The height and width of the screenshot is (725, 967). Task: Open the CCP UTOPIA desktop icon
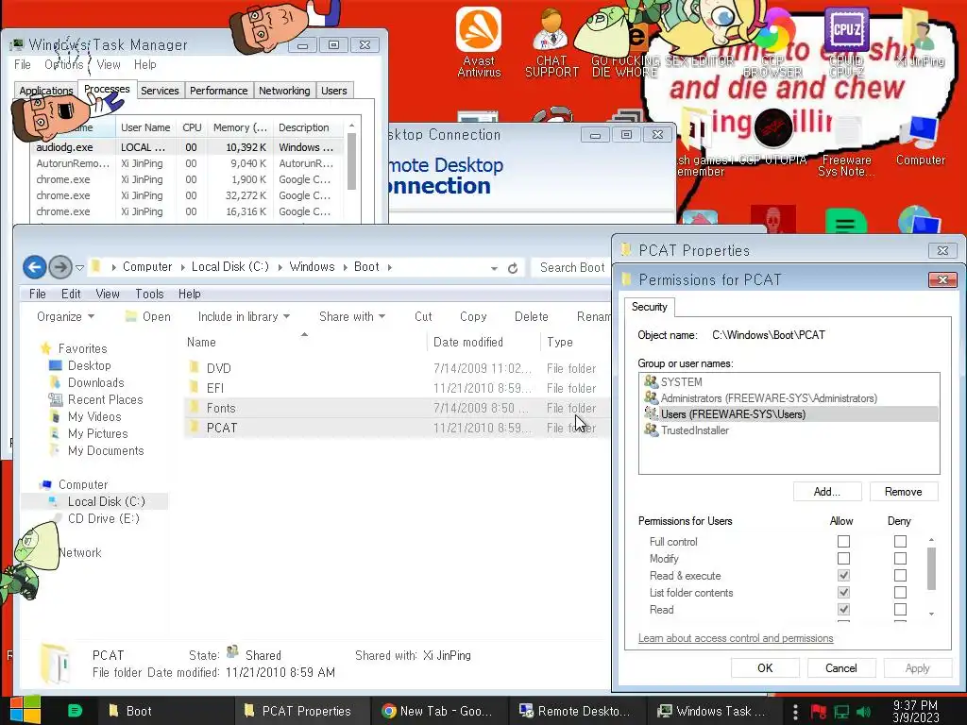pos(773,137)
